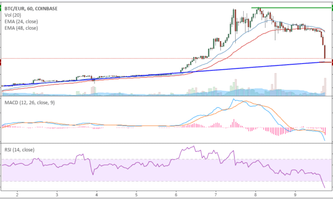Select the green horizontal resistance line
The image size is (333, 199).
292,8
